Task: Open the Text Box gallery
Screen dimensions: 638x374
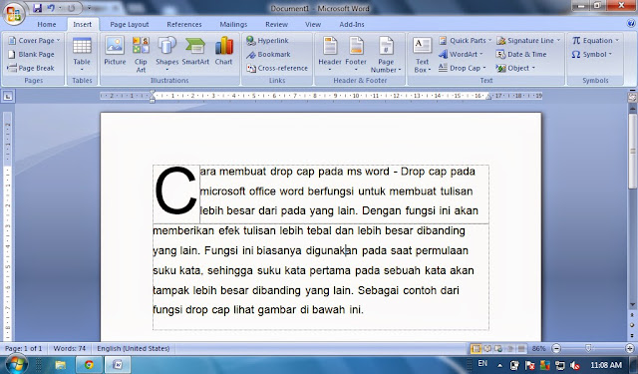Action: (x=422, y=54)
